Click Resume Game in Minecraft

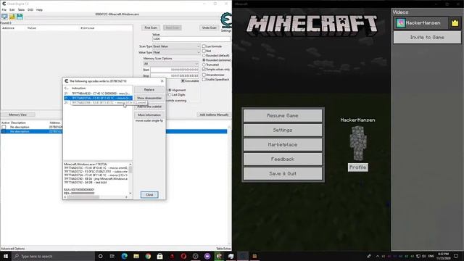coord(283,116)
